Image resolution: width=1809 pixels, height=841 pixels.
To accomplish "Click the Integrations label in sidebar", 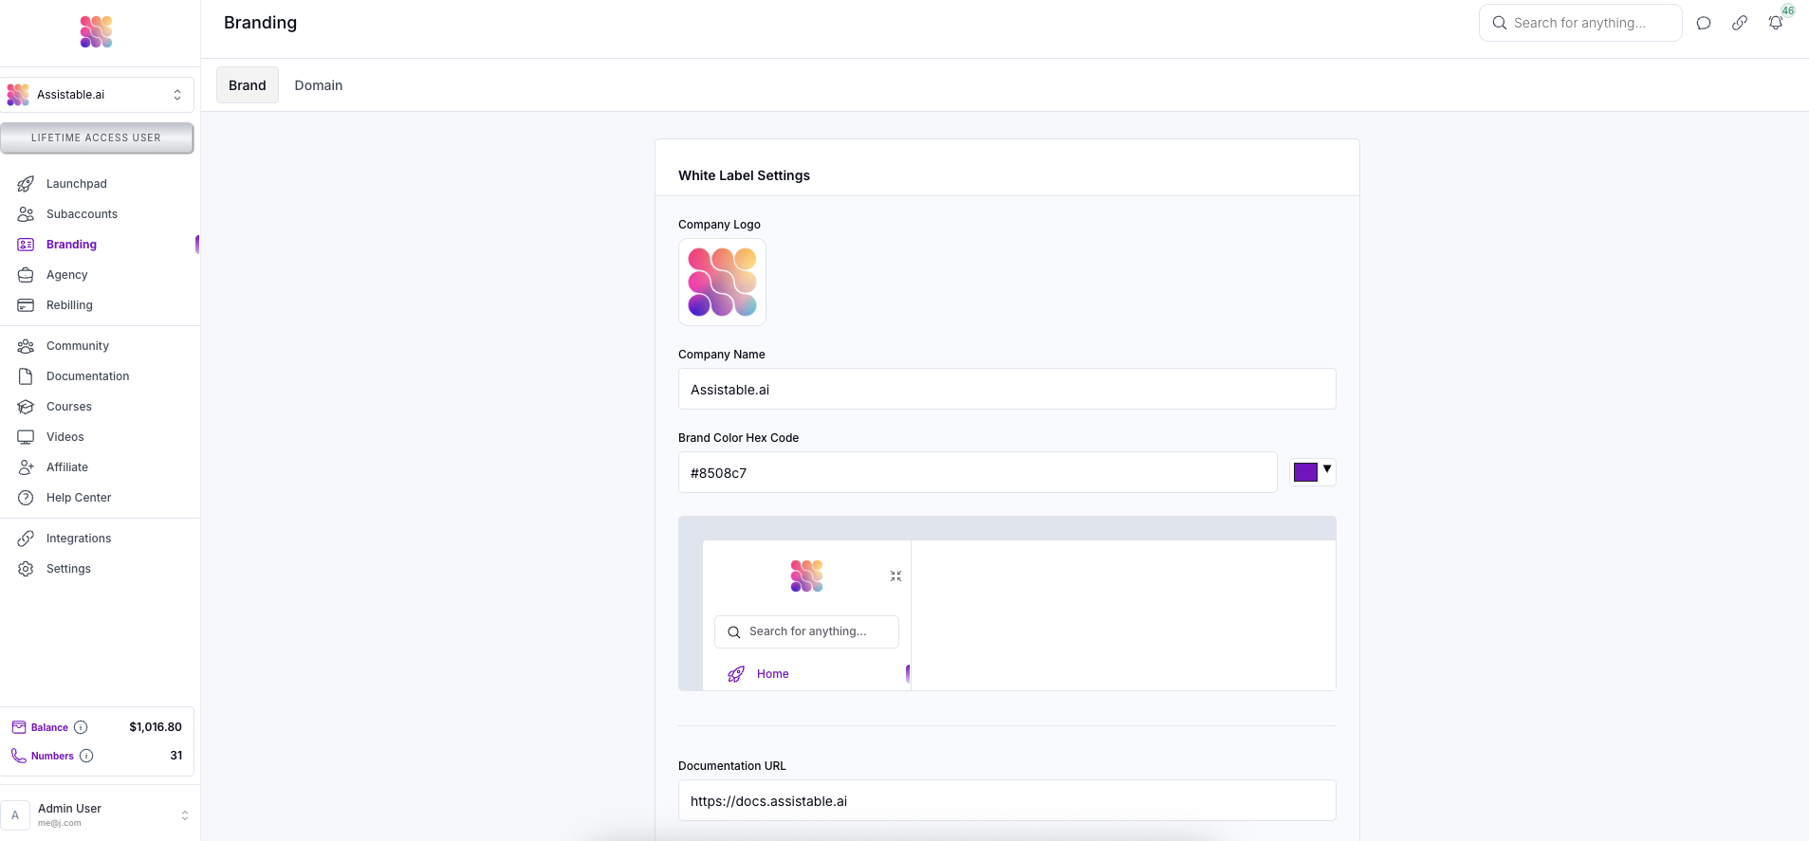I will [79, 539].
